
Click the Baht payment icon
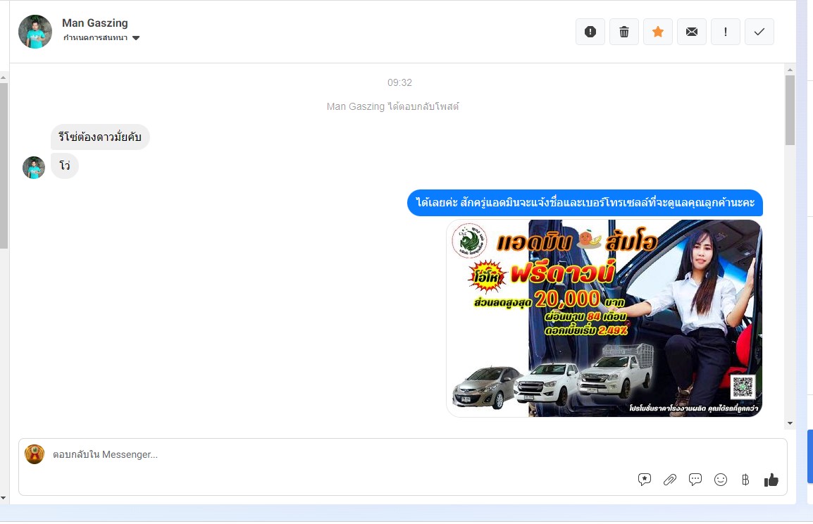click(745, 480)
